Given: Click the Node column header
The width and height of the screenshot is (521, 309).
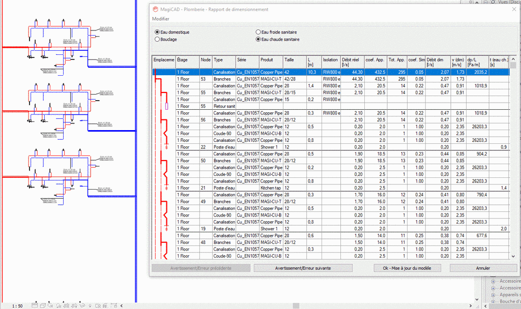Looking at the screenshot, I should click(206, 62).
